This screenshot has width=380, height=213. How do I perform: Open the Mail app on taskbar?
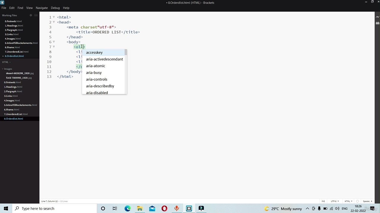(152, 209)
